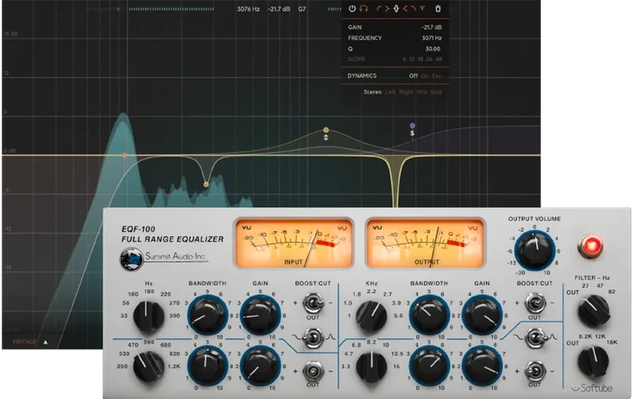Switch channel mode to Right
632x399 pixels.
pyautogui.click(x=406, y=91)
